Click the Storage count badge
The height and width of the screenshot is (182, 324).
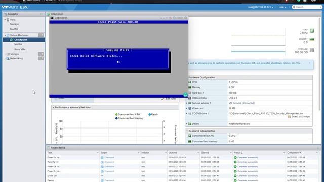(40, 54)
